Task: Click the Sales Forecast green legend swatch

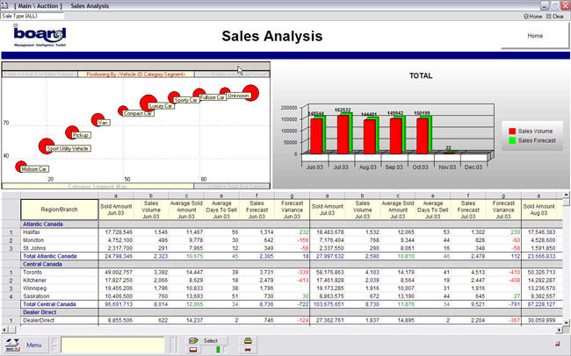Action: 511,139
